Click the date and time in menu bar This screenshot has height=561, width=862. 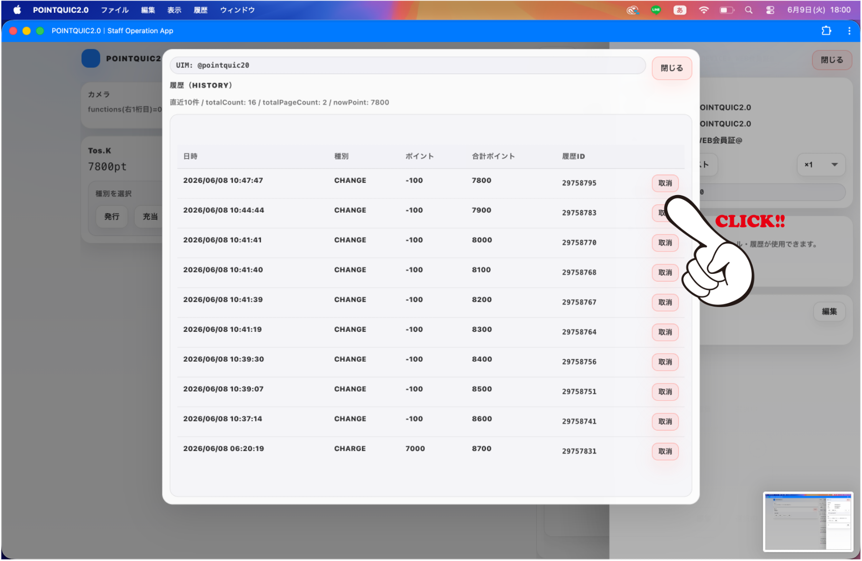point(819,10)
